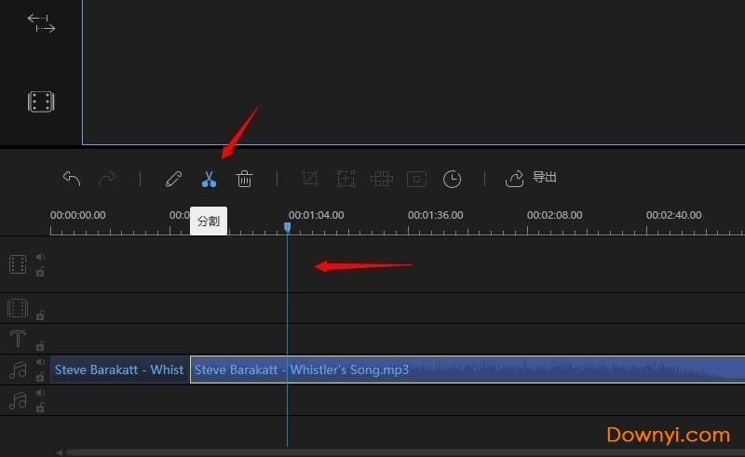
Task: Lock the main video track
Action: [40, 272]
